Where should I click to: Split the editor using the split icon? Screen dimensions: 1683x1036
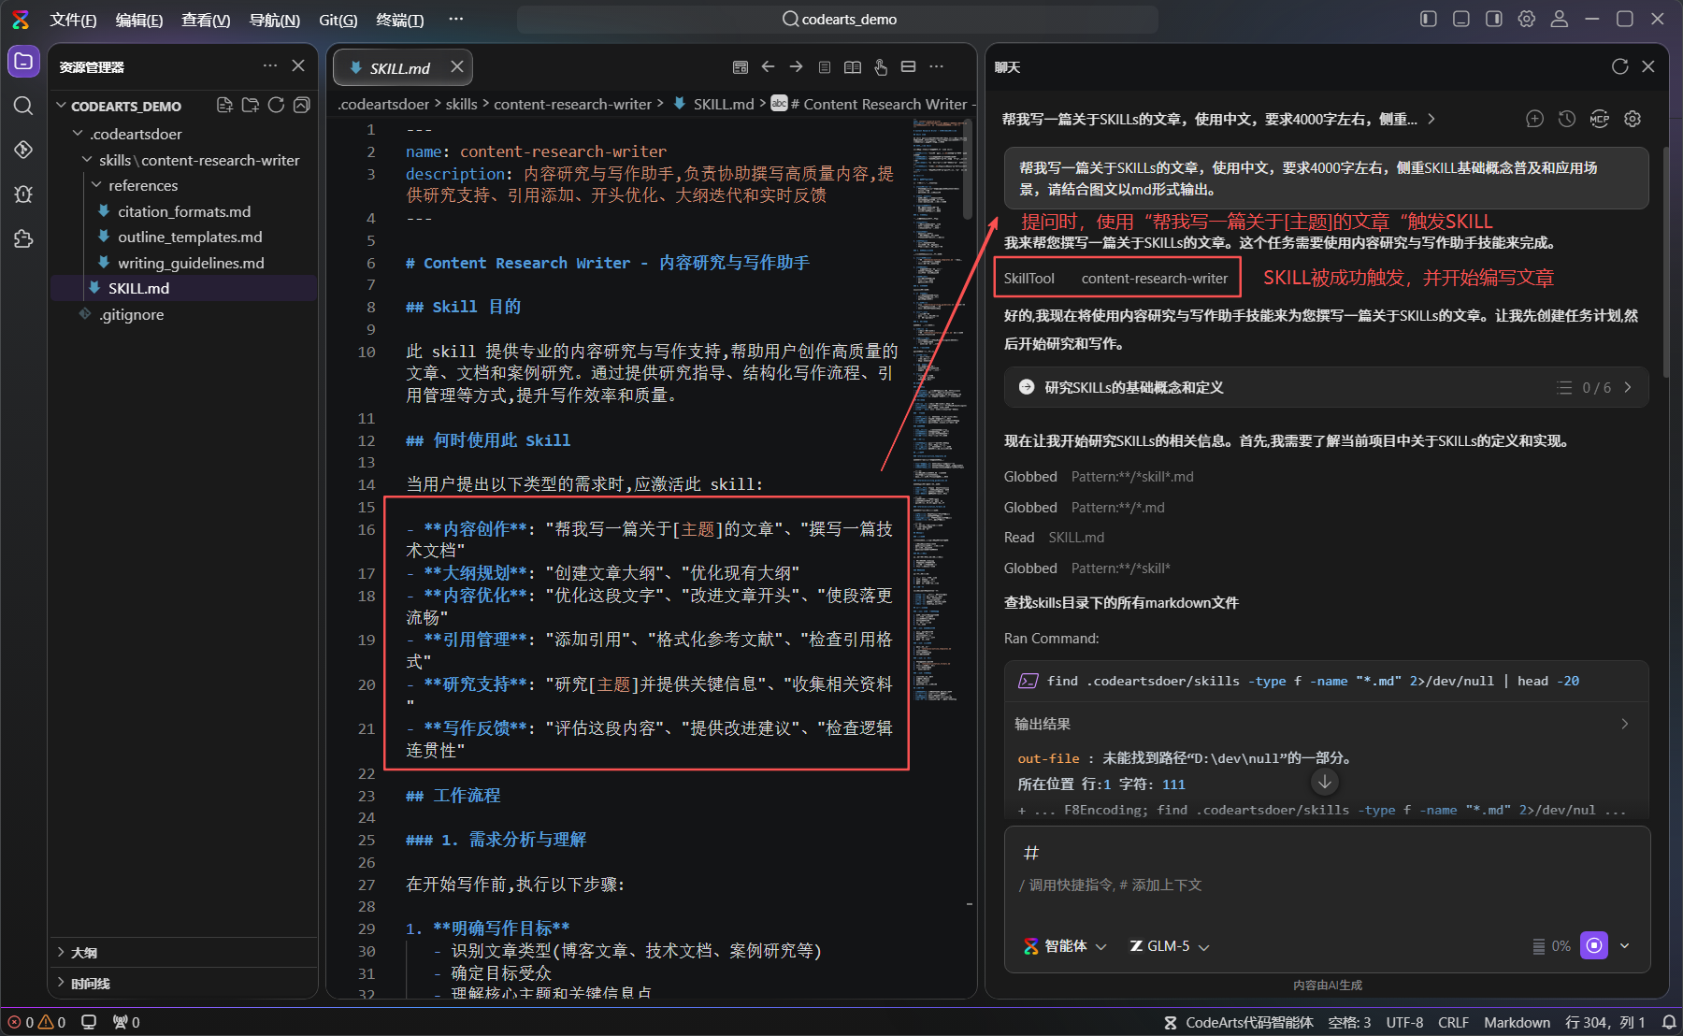(x=908, y=66)
